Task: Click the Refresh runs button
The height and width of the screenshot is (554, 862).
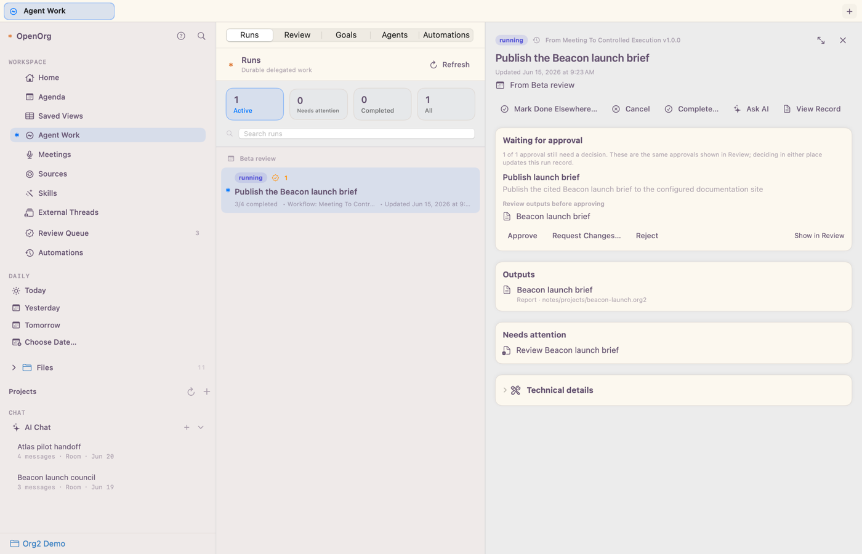Action: pyautogui.click(x=450, y=65)
